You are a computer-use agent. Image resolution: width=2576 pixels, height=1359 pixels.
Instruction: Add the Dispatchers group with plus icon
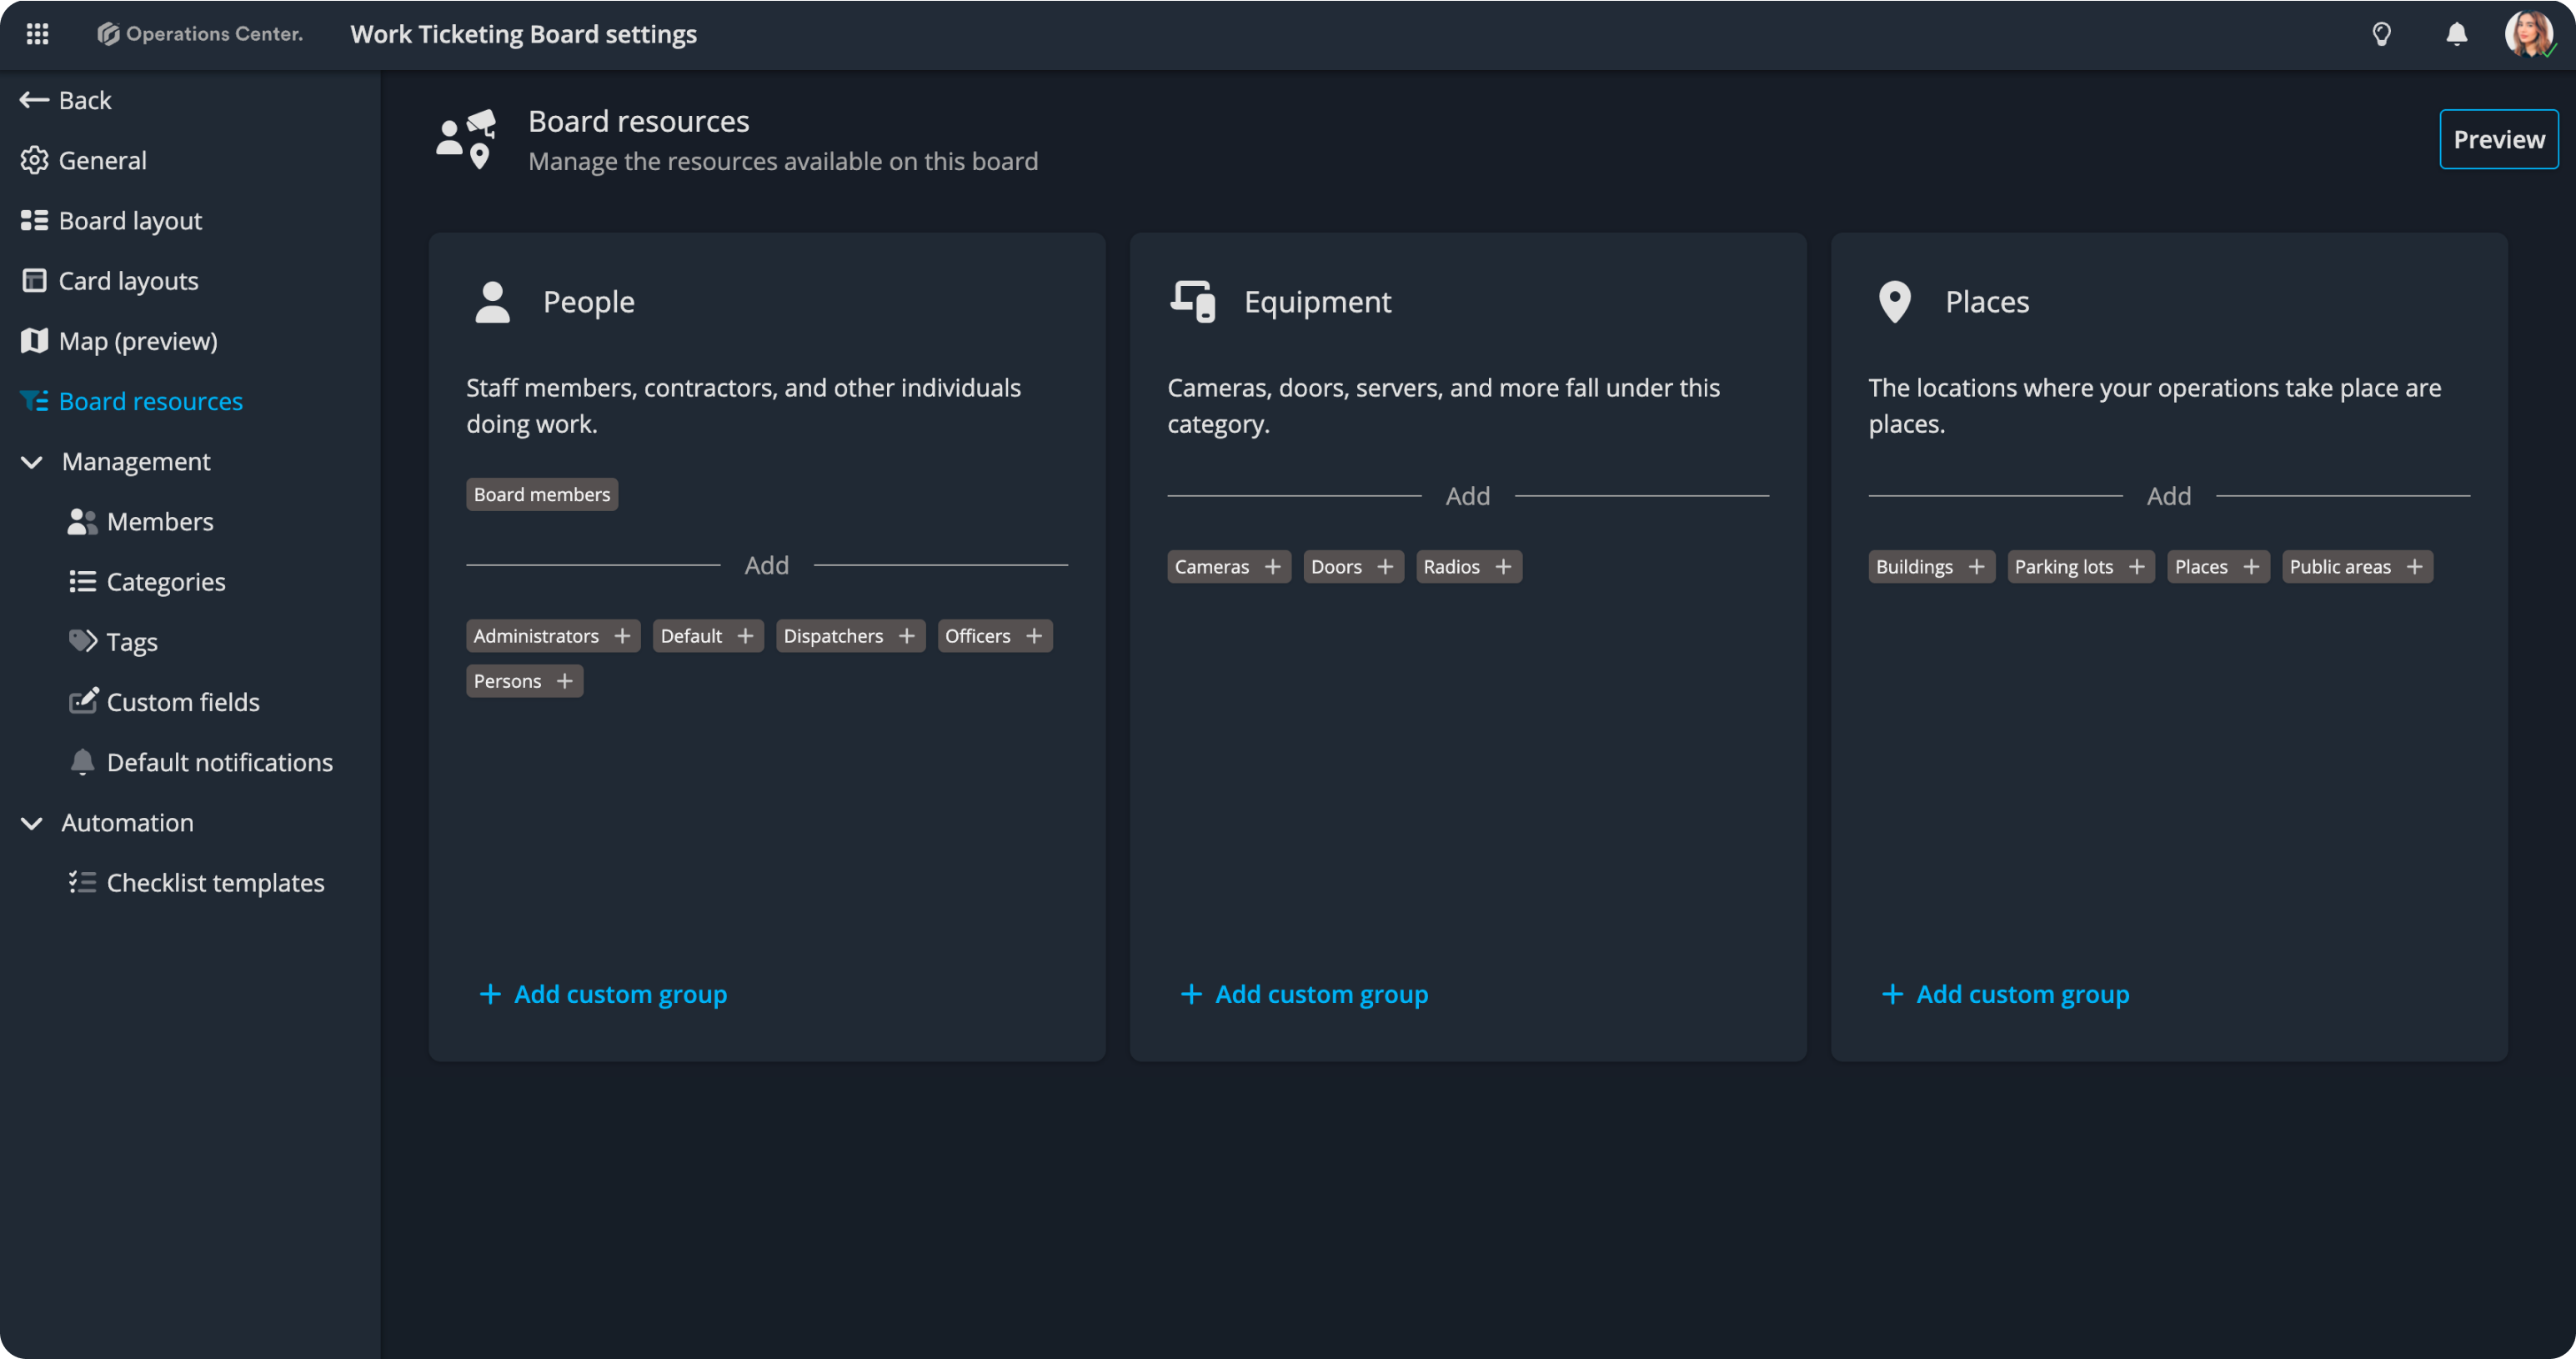coord(906,636)
